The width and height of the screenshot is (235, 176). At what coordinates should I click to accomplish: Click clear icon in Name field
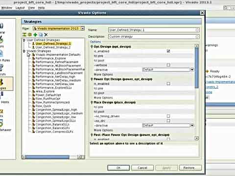197,30
